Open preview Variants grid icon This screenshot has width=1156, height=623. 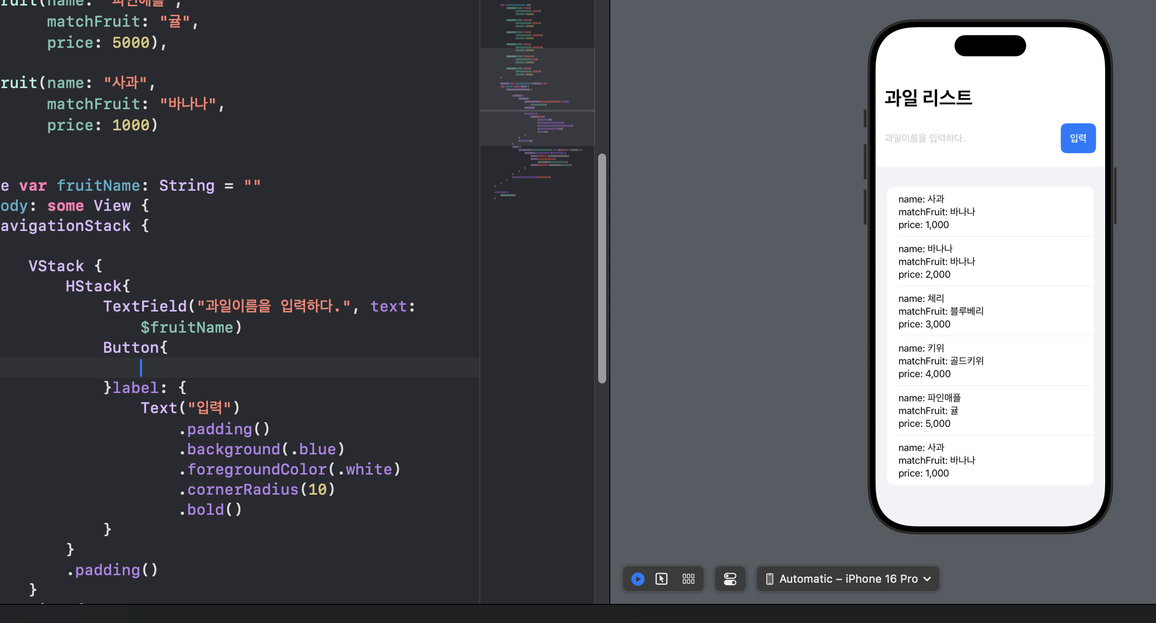pyautogui.click(x=688, y=579)
